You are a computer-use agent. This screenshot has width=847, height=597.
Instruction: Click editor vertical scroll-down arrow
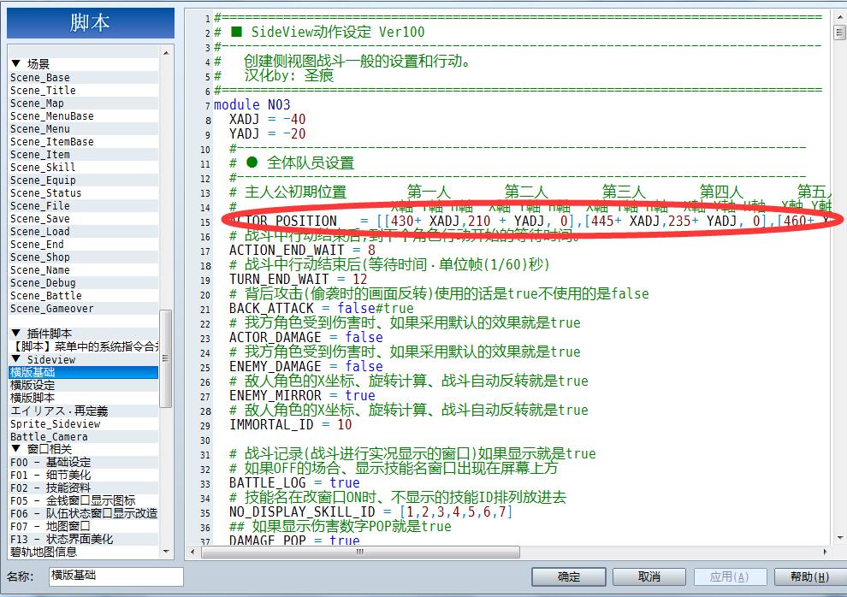click(839, 538)
